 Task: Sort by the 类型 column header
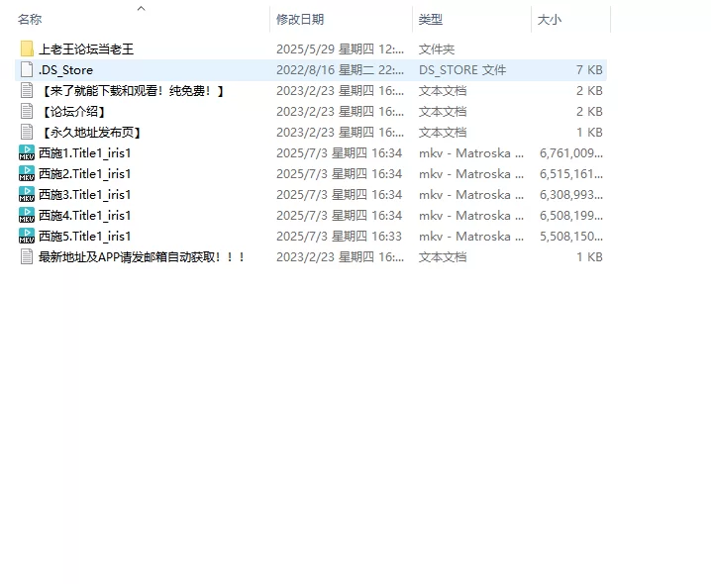pos(431,20)
